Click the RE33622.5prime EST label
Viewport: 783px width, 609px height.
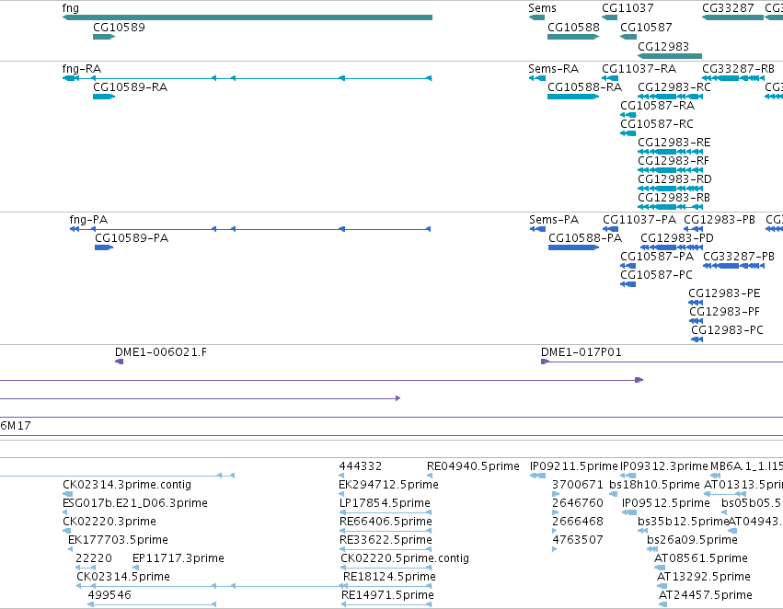pos(386,540)
